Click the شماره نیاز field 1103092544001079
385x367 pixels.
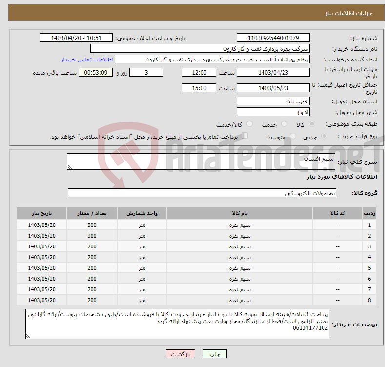pos(273,38)
